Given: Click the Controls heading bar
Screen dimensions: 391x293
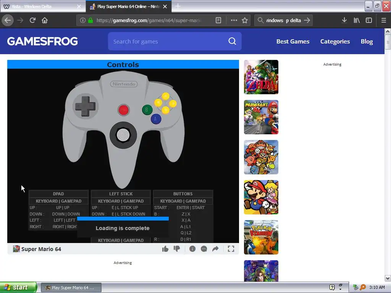Looking at the screenshot, I should [x=123, y=64].
